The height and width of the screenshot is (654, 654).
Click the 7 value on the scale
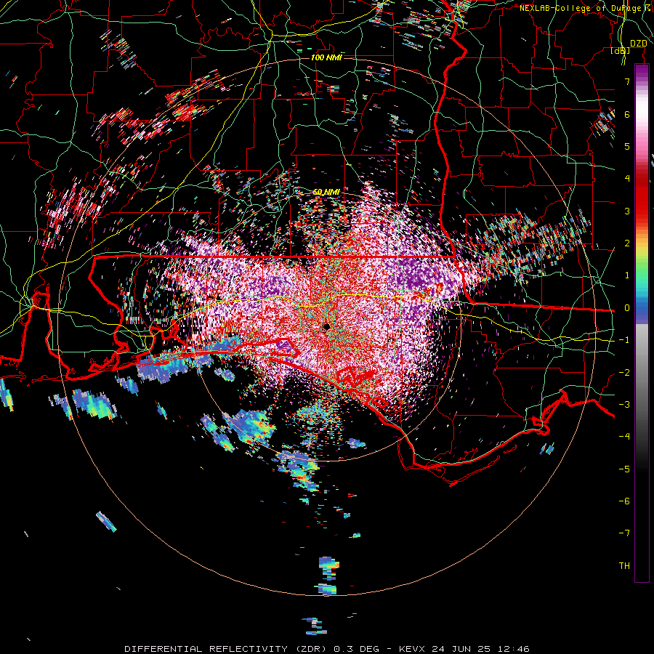point(627,81)
